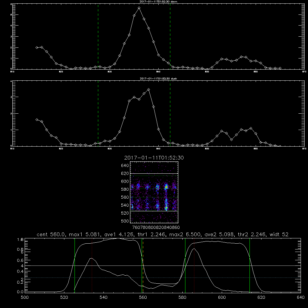Screen dimensions: 308x308
Task: Click the orange dashed center line in profile plot
Action: click(x=143, y=265)
